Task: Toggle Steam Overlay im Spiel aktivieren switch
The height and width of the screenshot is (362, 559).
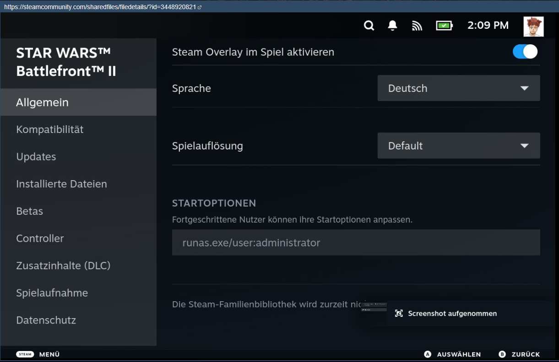Action: pos(525,52)
